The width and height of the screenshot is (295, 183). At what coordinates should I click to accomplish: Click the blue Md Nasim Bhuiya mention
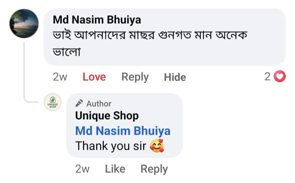123,131
